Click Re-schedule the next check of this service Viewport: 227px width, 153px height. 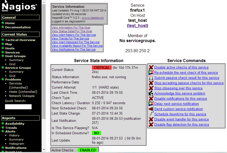click(x=186, y=73)
